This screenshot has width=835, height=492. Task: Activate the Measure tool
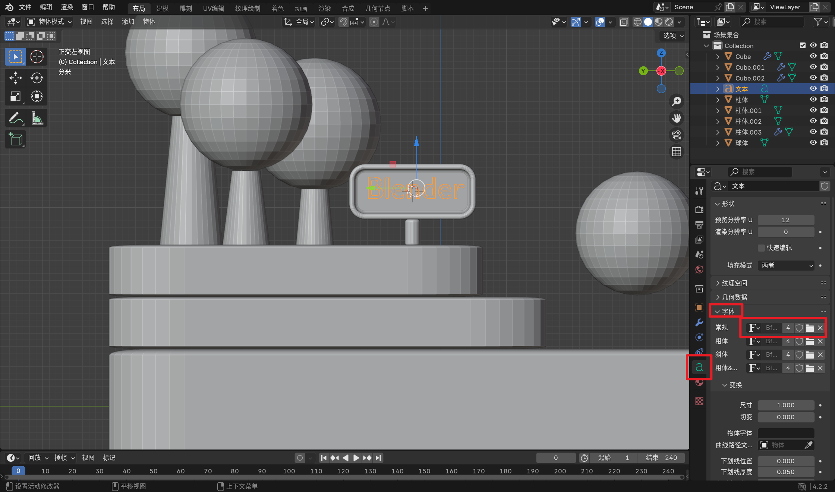click(37, 118)
